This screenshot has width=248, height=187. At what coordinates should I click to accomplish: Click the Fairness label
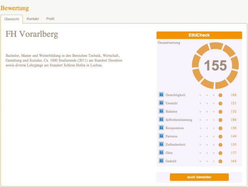171,136
